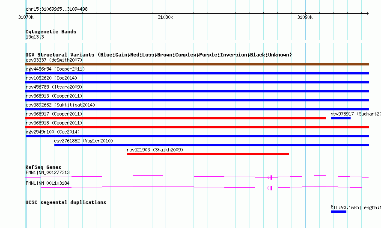Click the blue nsv1052620 variant bar
The height and width of the screenshot is (228, 381).
point(197,82)
